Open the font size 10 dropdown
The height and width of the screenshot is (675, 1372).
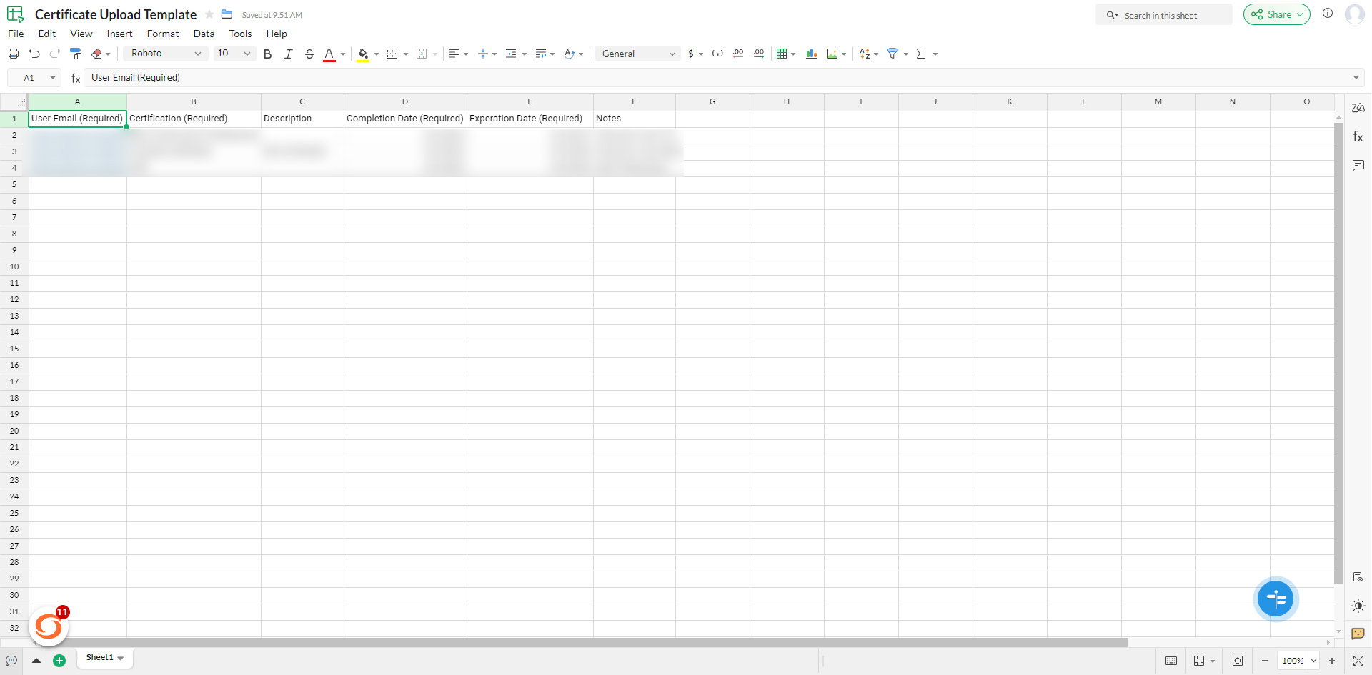click(234, 54)
